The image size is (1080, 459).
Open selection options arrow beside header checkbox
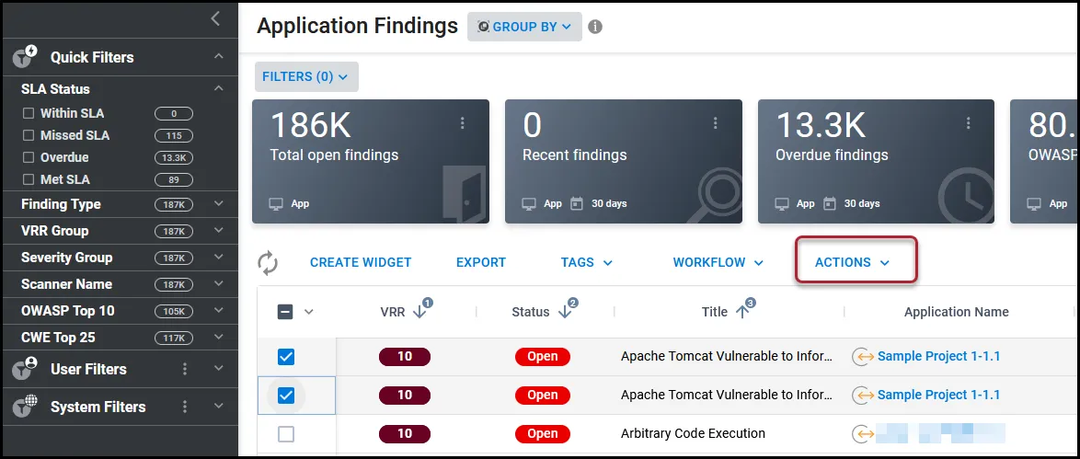[308, 312]
